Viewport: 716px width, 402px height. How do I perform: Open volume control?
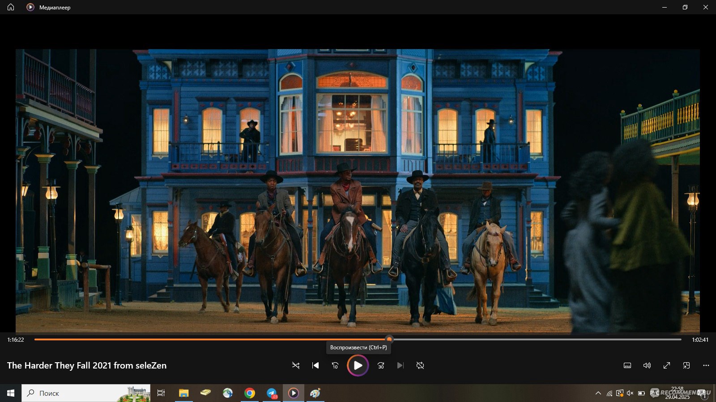pyautogui.click(x=647, y=365)
